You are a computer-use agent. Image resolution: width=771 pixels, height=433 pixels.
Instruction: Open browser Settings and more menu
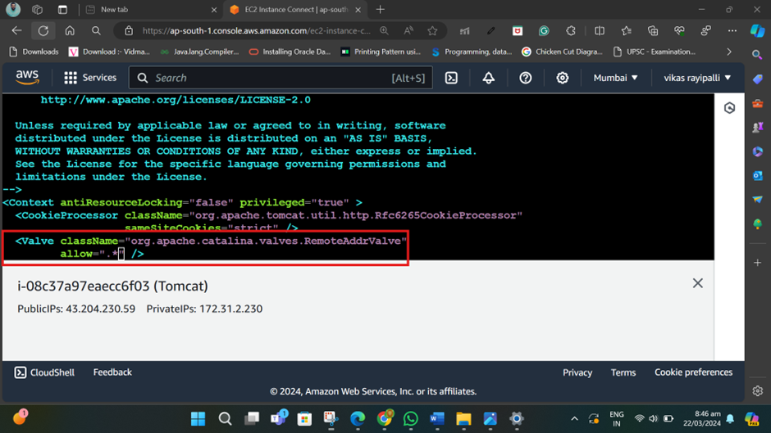(x=732, y=31)
